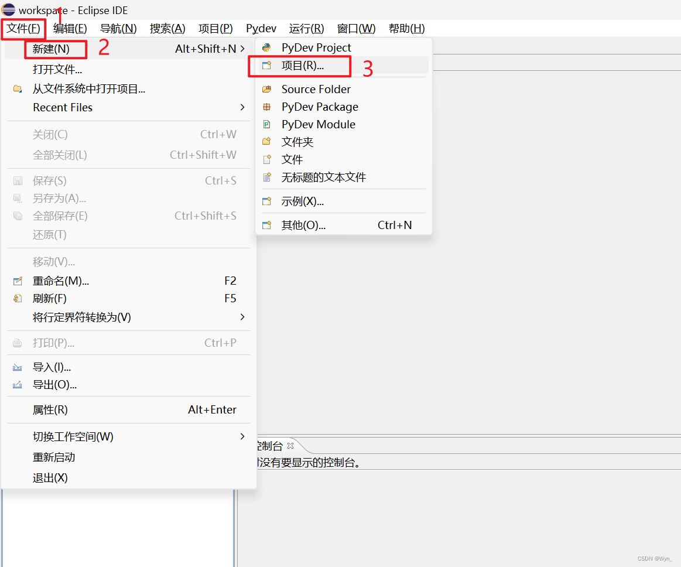Click the PyDev Project python icon
Image resolution: width=681 pixels, height=567 pixels.
coord(266,47)
